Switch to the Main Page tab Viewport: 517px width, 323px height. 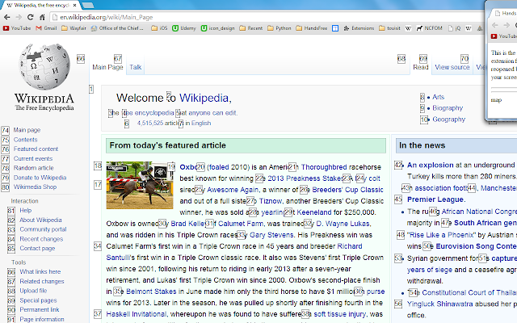107,67
